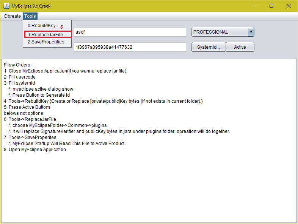Image resolution: width=298 pixels, height=224 pixels.
Task: Click the line 'MyEclipse Startup Will Read This File'
Action: [x=67, y=144]
